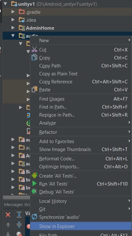This screenshot has height=236, width=132.
Task: Choose Optimize Imports... entry
Action: (x=81, y=167)
